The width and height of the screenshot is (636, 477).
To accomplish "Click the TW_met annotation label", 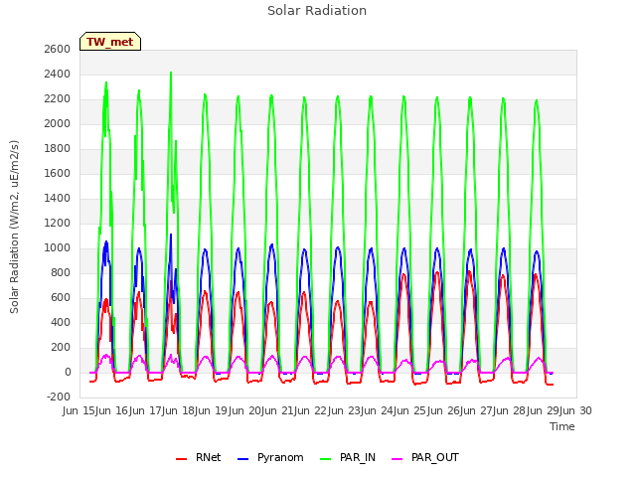I will (x=110, y=42).
